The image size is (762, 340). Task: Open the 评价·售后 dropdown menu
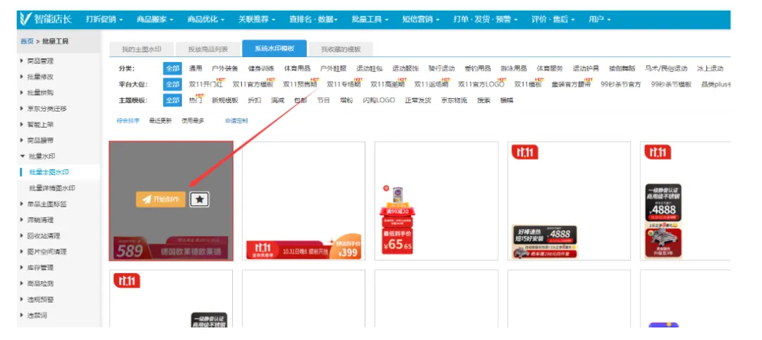[553, 20]
